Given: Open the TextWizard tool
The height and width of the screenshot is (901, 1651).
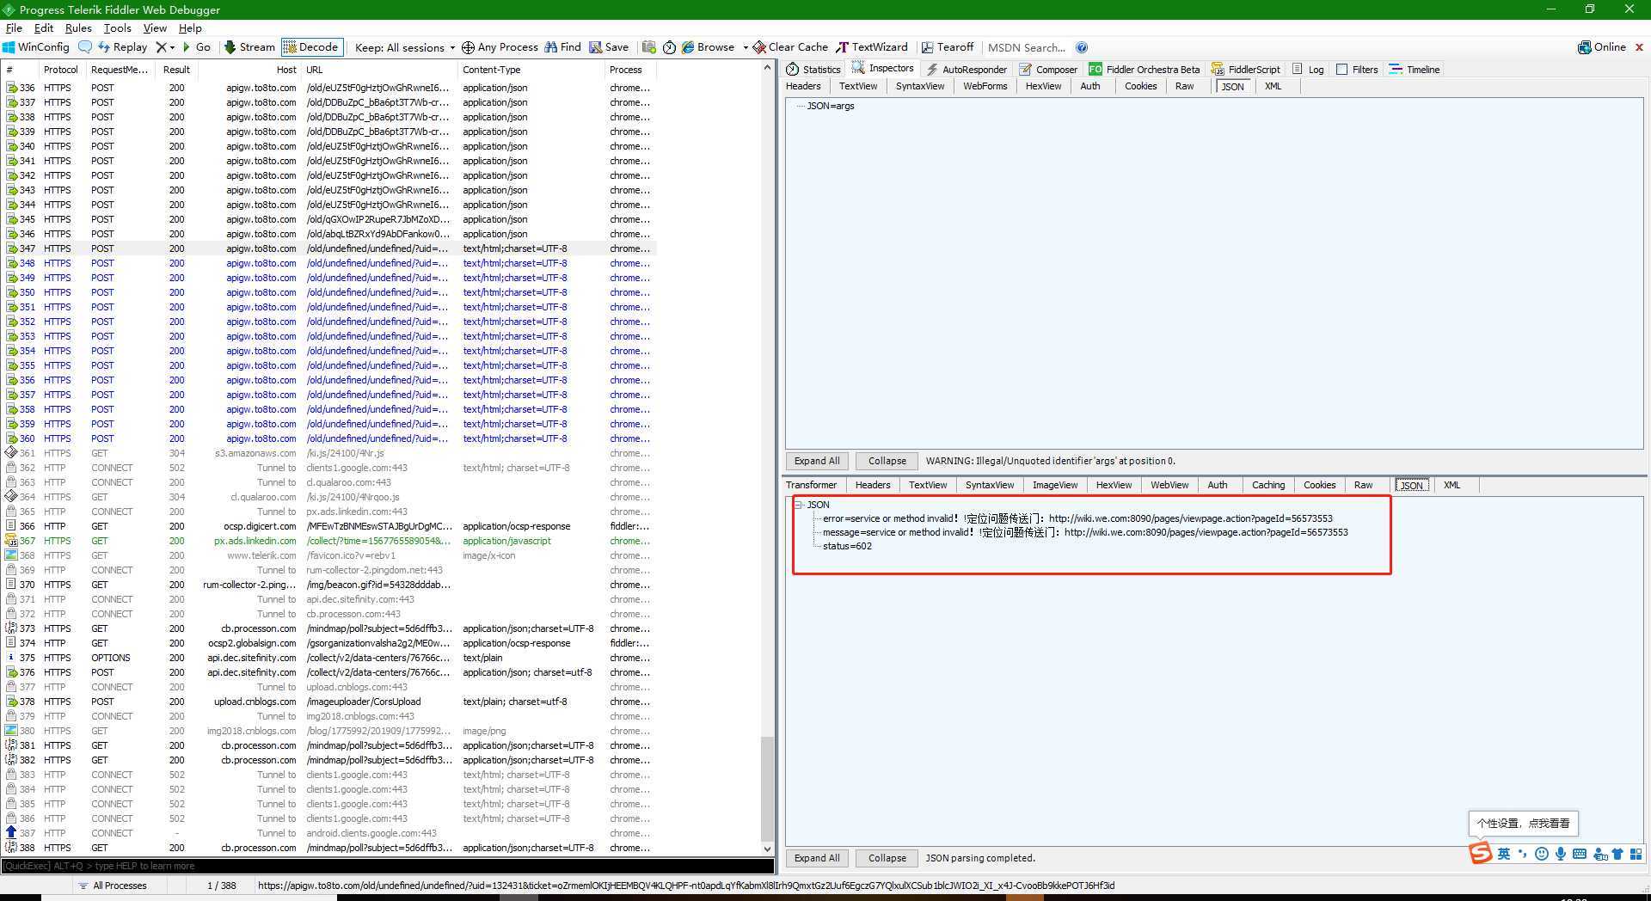Looking at the screenshot, I should [871, 47].
